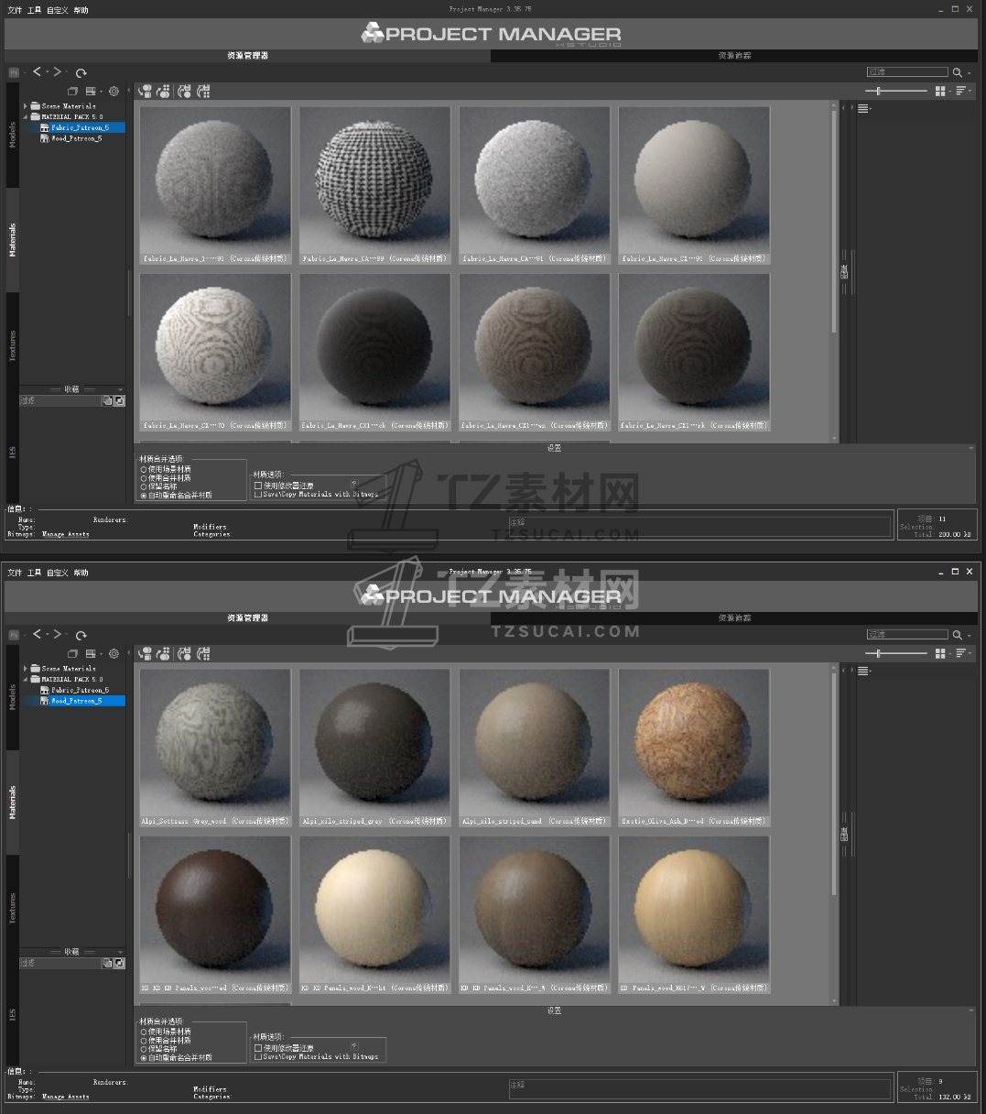The width and height of the screenshot is (986, 1114).
Task: Click the refresh icon in the upper window
Action: tap(81, 72)
